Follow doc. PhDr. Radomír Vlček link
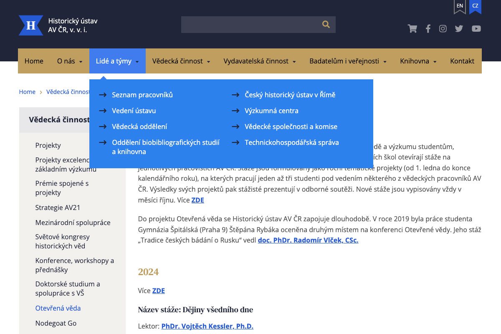Screen dimensions: 501x334 (308, 240)
